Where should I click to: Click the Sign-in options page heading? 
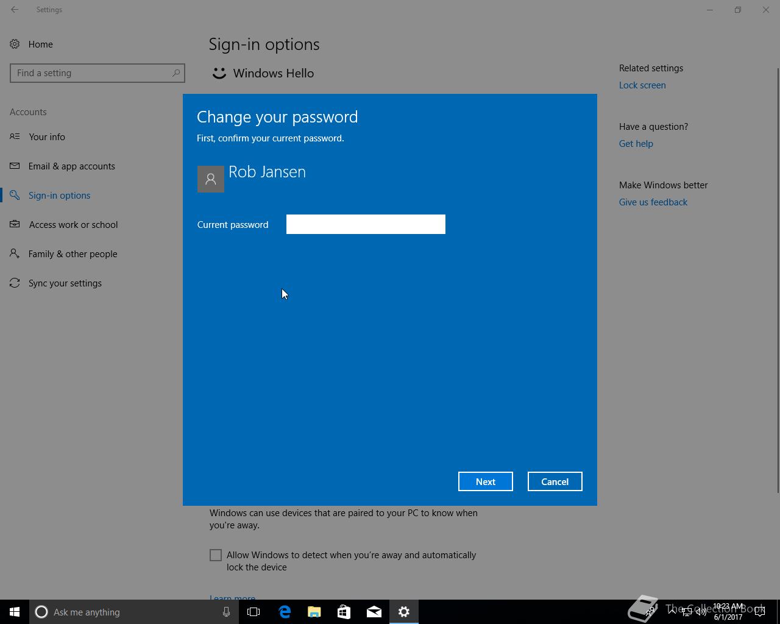click(x=264, y=44)
